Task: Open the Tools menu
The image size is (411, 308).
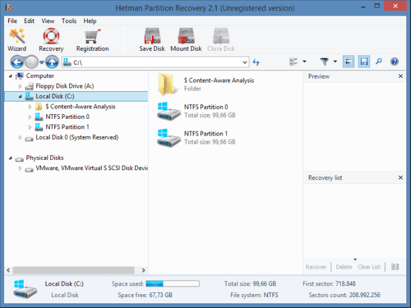Action: tap(69, 21)
